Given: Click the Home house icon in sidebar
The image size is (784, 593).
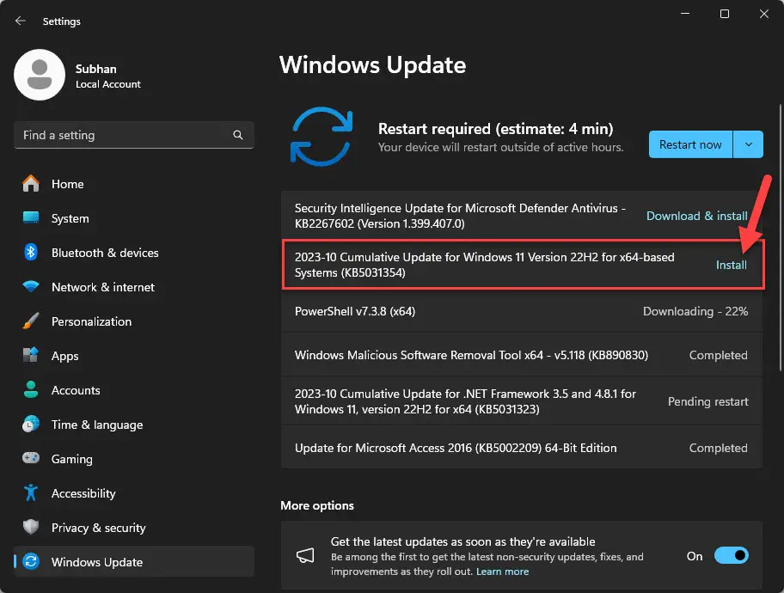Looking at the screenshot, I should click(x=31, y=184).
